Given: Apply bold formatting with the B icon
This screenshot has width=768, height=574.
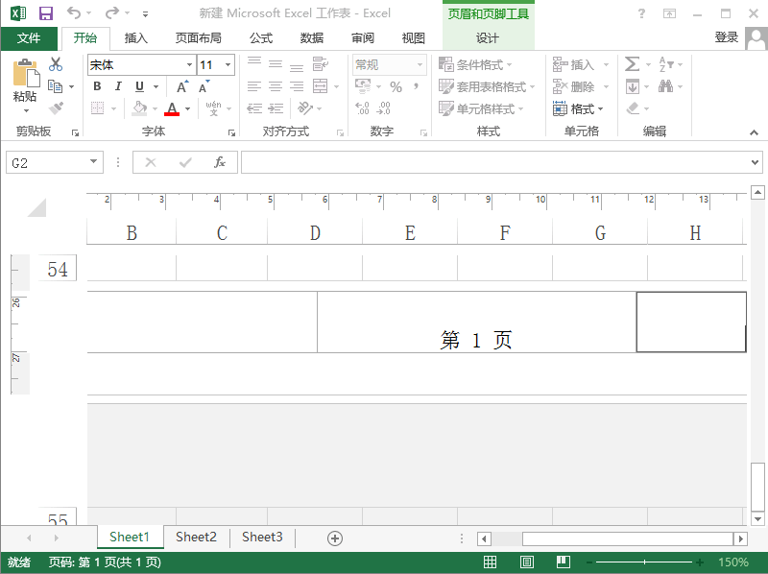Looking at the screenshot, I should coord(96,86).
